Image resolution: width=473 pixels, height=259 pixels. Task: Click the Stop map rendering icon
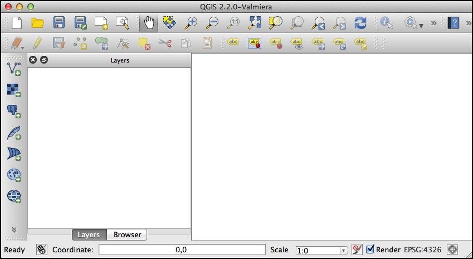[x=357, y=250]
